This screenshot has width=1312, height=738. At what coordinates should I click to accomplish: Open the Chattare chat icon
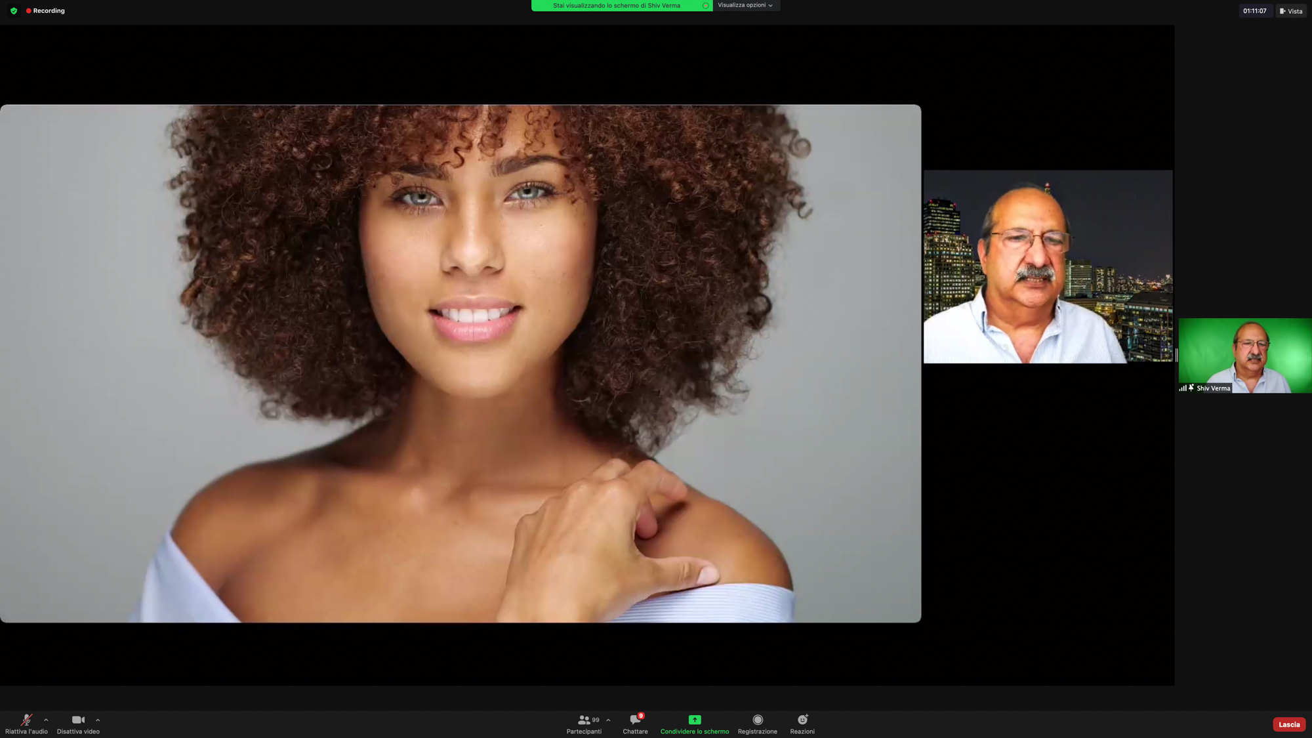635,720
